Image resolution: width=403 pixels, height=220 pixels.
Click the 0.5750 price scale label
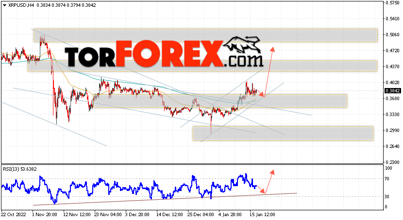pos(392,3)
